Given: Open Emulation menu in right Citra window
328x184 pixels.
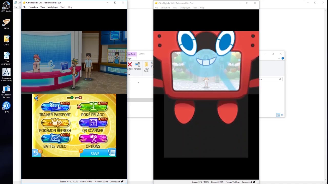Looking at the screenshot, I should [165, 8].
